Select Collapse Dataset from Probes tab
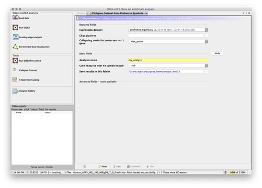The width and height of the screenshot is (262, 188). pyautogui.click(x=118, y=13)
